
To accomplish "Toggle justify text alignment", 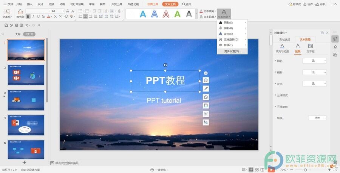I will pyautogui.click(x=96, y=17).
